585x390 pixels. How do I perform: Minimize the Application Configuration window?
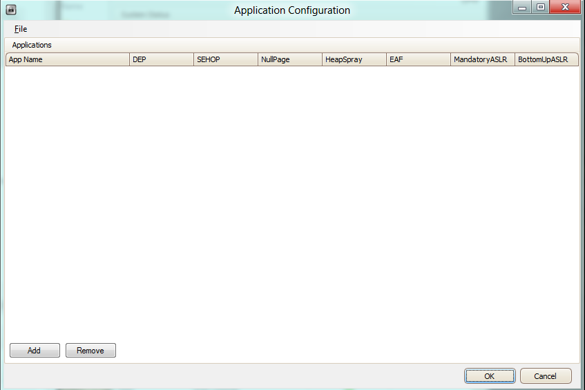pyautogui.click(x=522, y=7)
